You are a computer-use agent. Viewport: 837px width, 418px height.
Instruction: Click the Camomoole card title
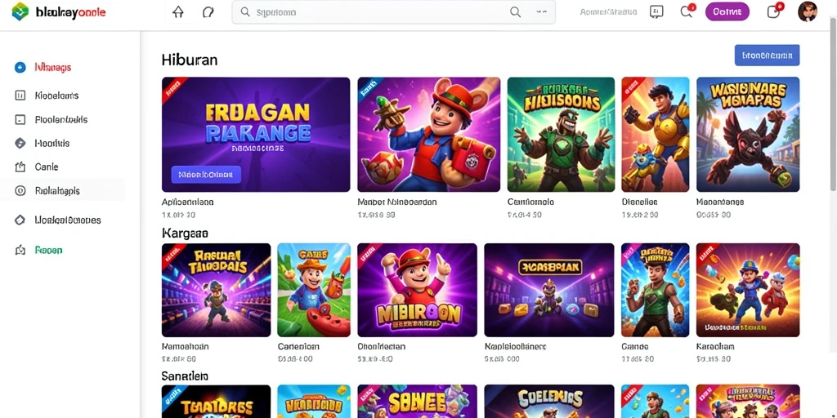(x=530, y=202)
